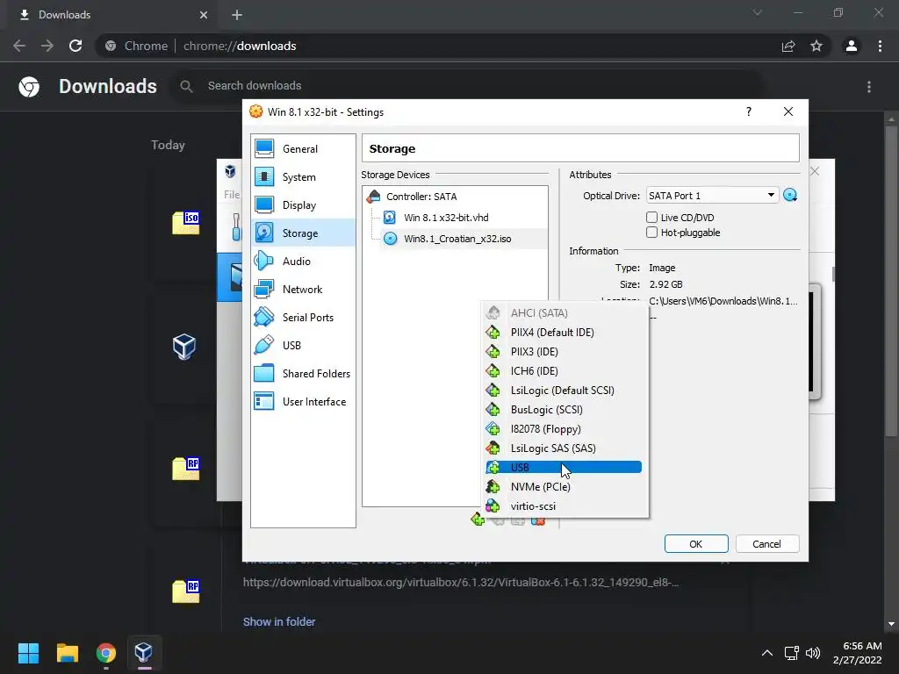The height and width of the screenshot is (674, 899).
Task: Open File Explorer from taskbar
Action: [x=67, y=653]
